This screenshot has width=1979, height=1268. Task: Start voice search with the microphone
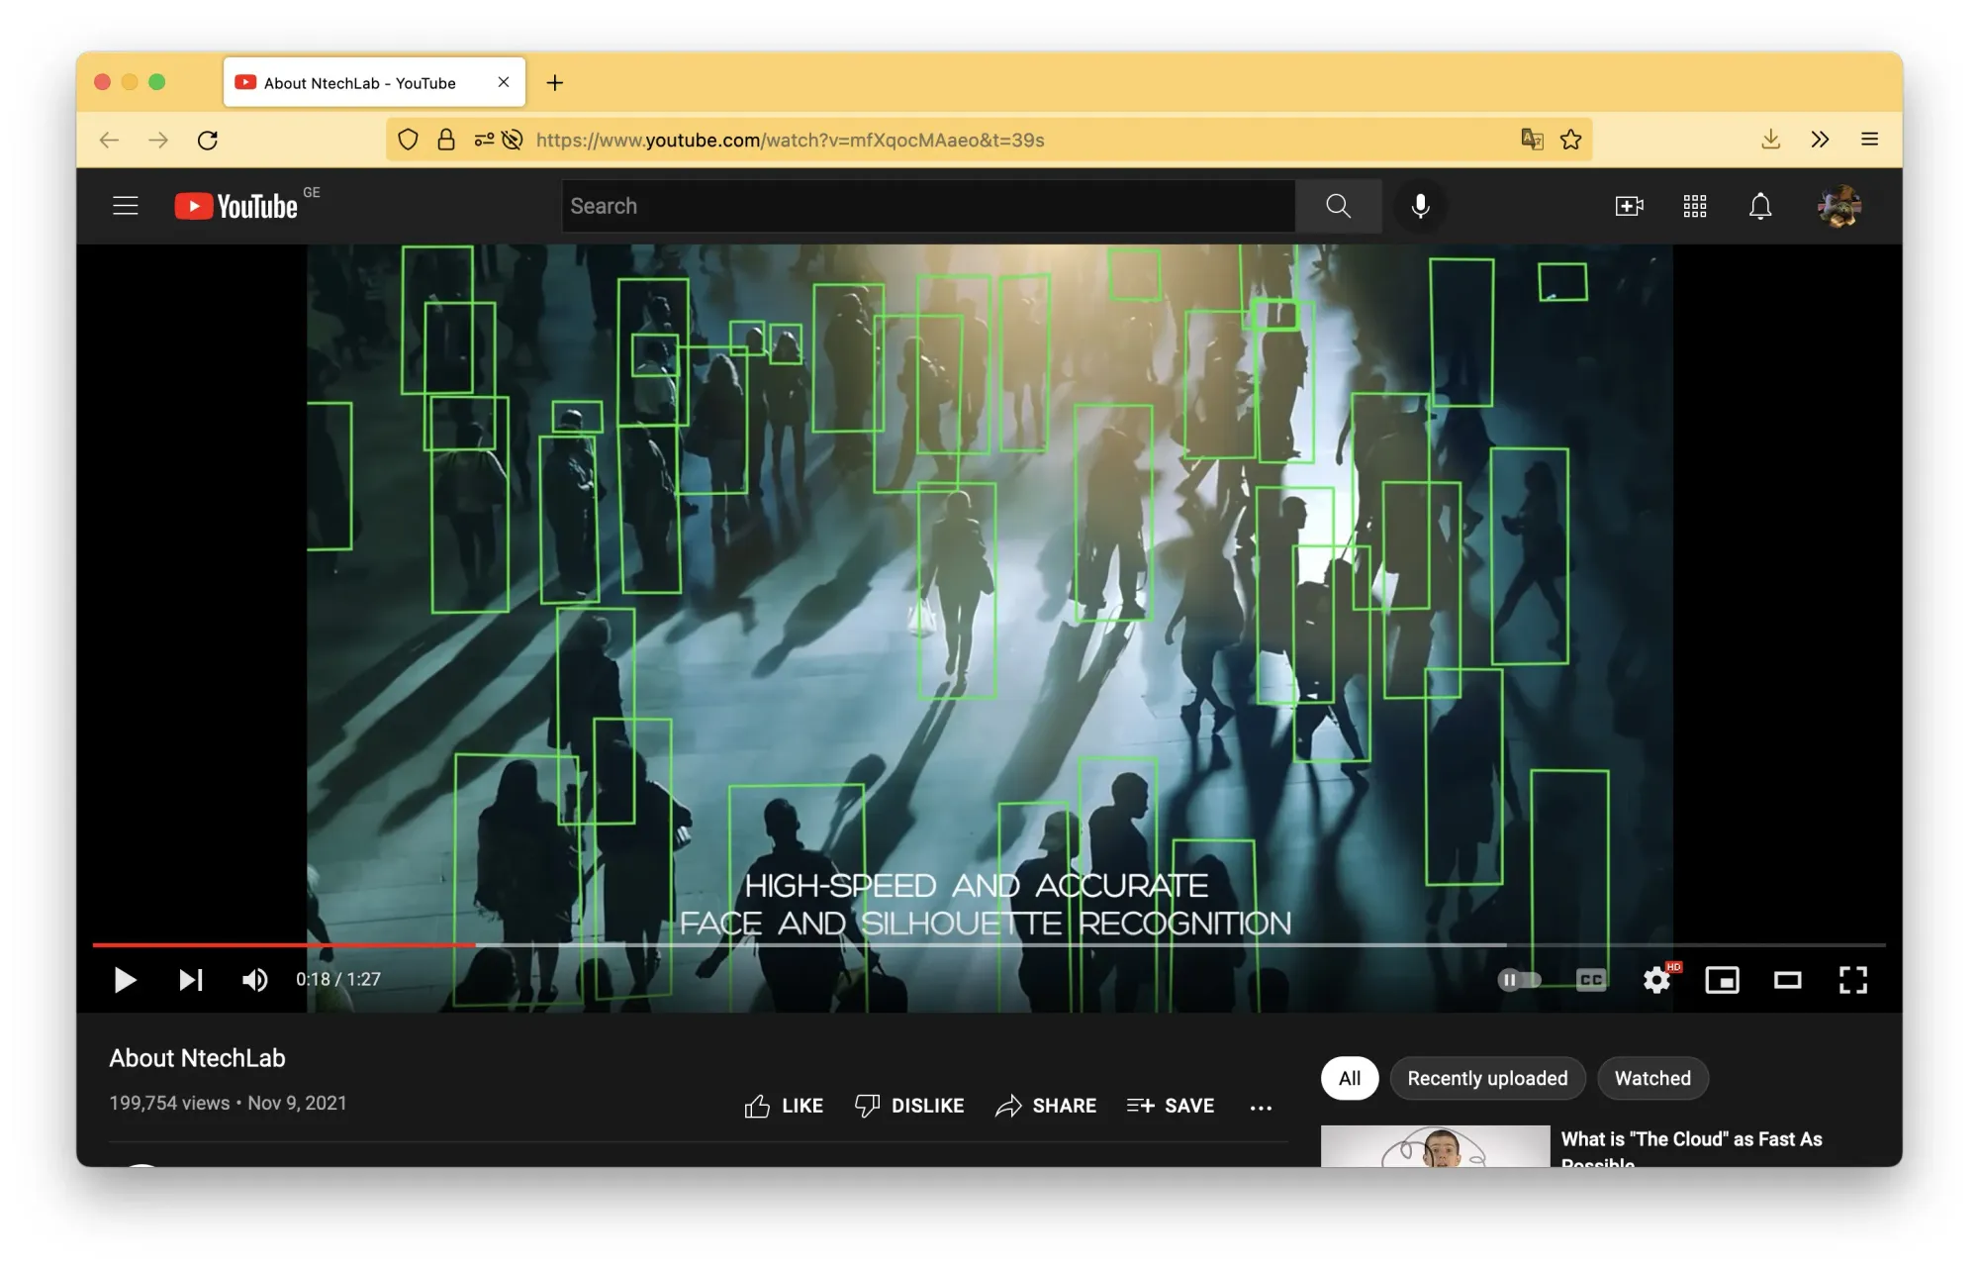tap(1420, 206)
